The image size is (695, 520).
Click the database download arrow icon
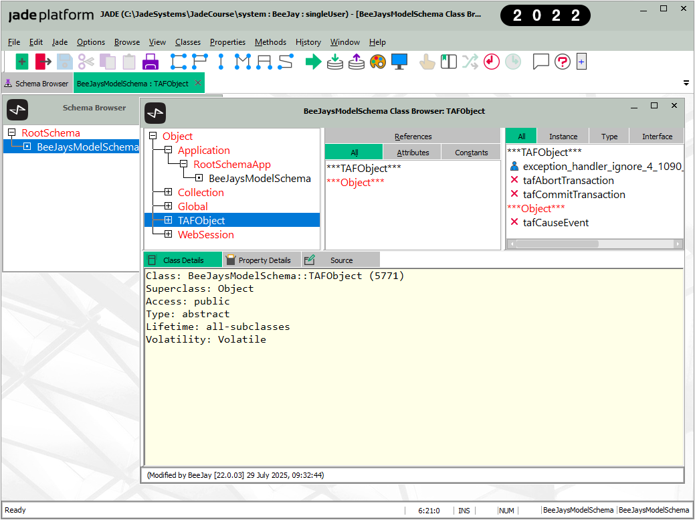(x=334, y=62)
